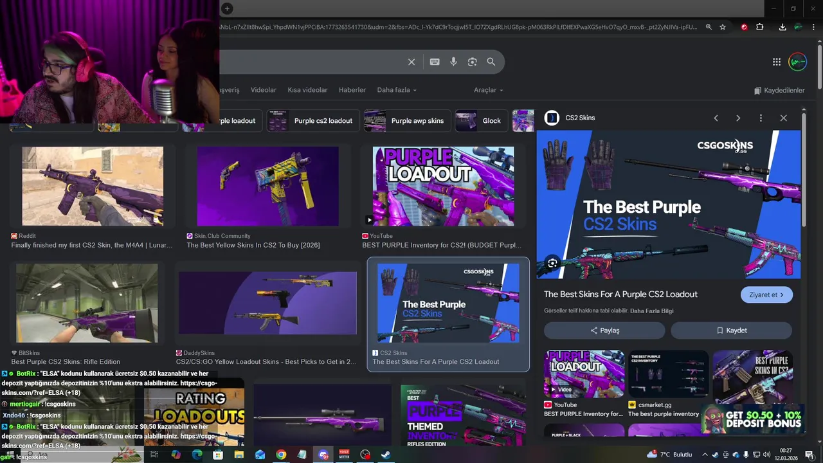
Task: Open Microsoft Edge from the taskbar
Action: pyautogui.click(x=197, y=455)
